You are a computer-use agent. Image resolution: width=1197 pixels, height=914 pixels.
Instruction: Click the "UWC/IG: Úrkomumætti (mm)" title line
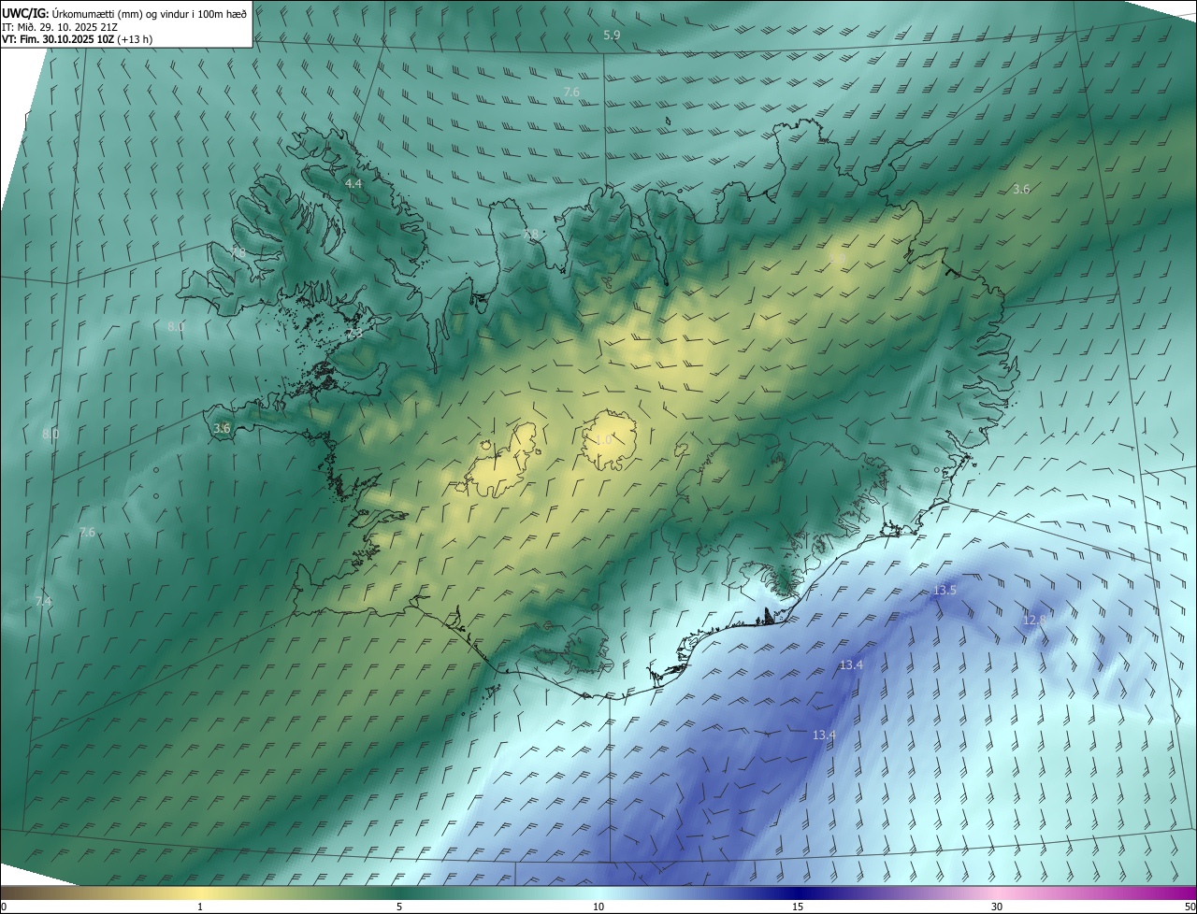coord(125,14)
